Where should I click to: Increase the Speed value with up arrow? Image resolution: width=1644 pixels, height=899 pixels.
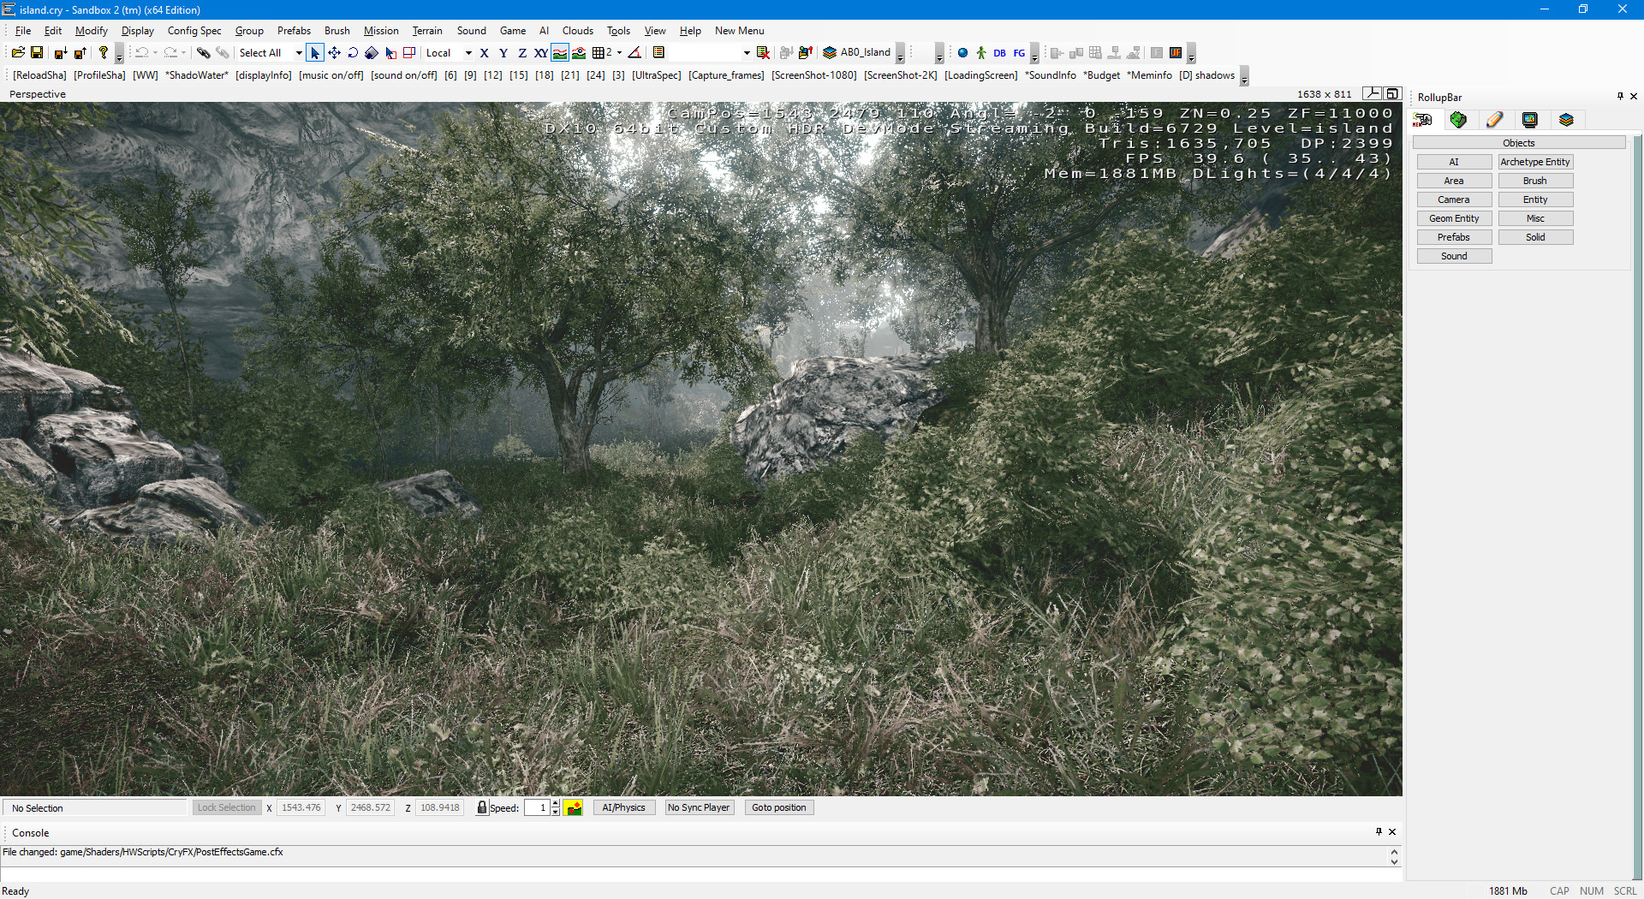tap(556, 803)
